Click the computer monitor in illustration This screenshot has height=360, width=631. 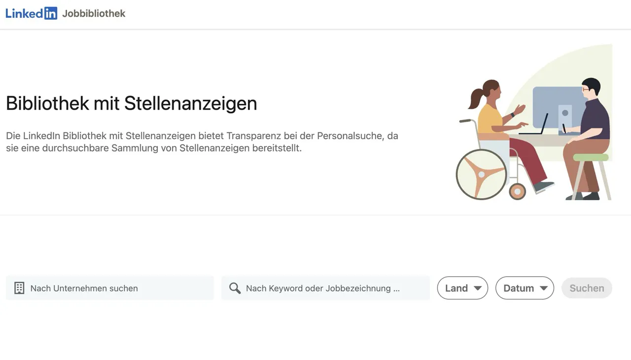[x=560, y=109]
